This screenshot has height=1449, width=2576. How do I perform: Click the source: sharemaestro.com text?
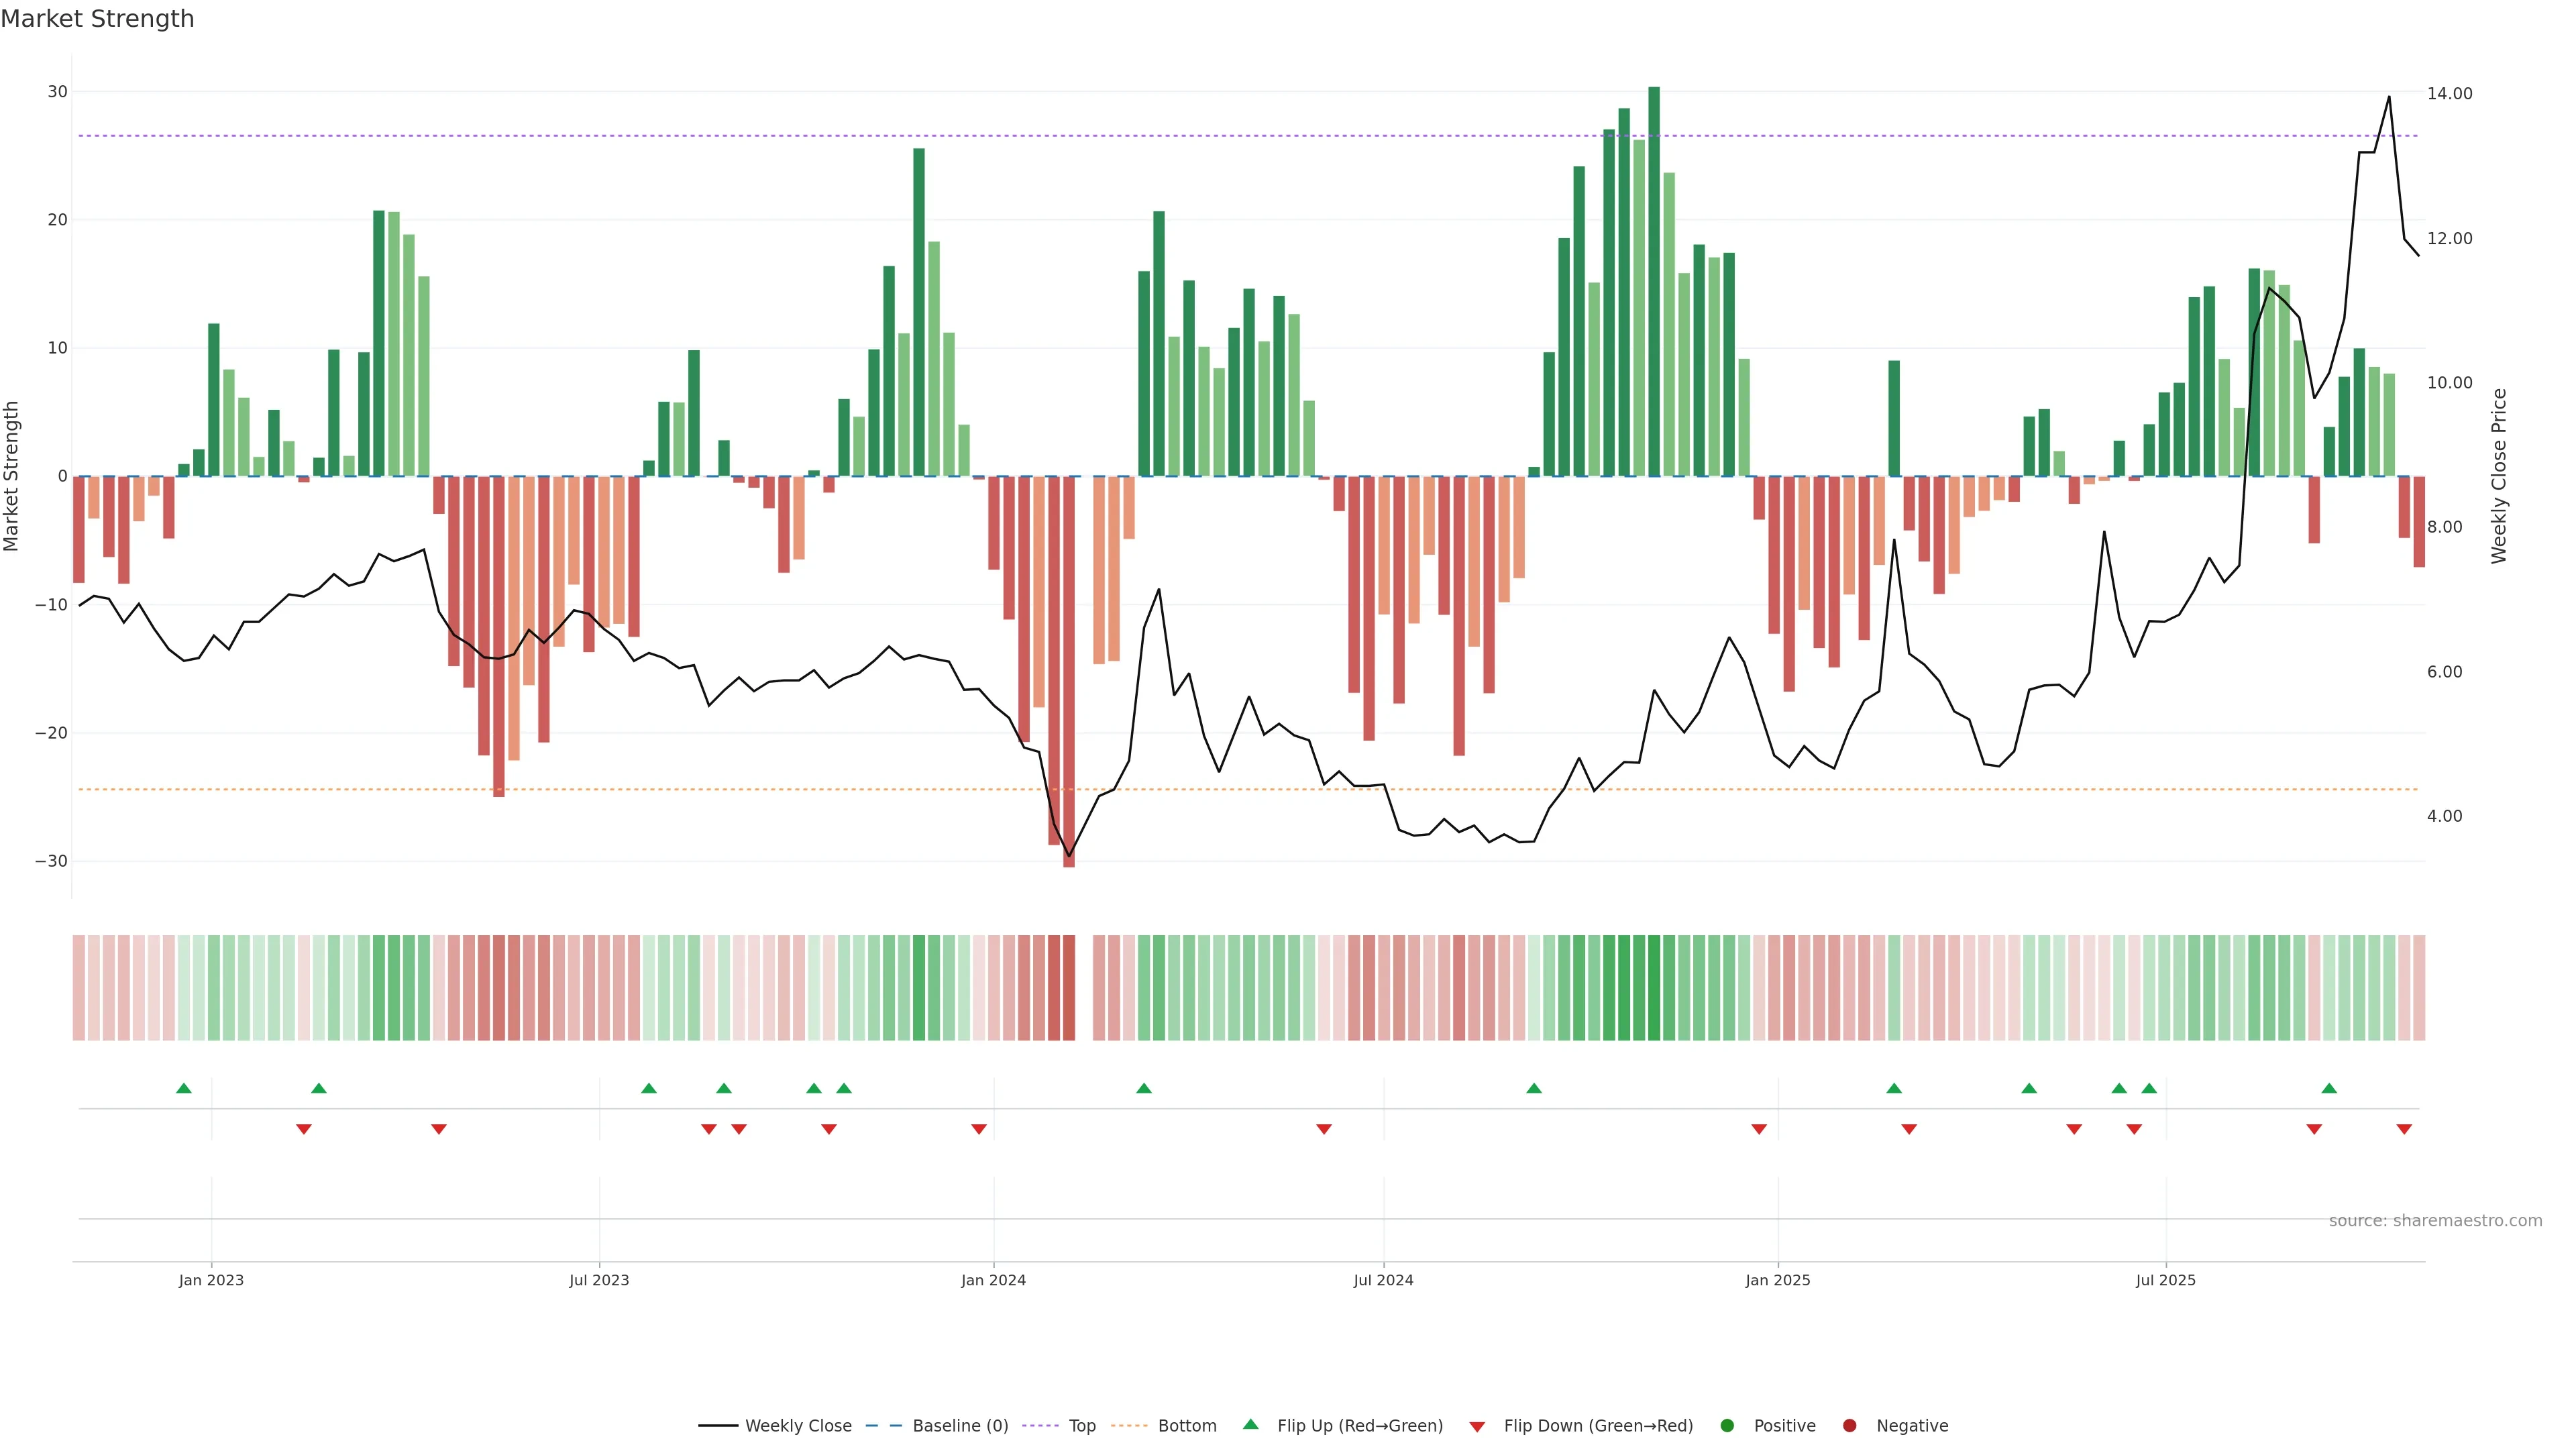(2435, 1221)
